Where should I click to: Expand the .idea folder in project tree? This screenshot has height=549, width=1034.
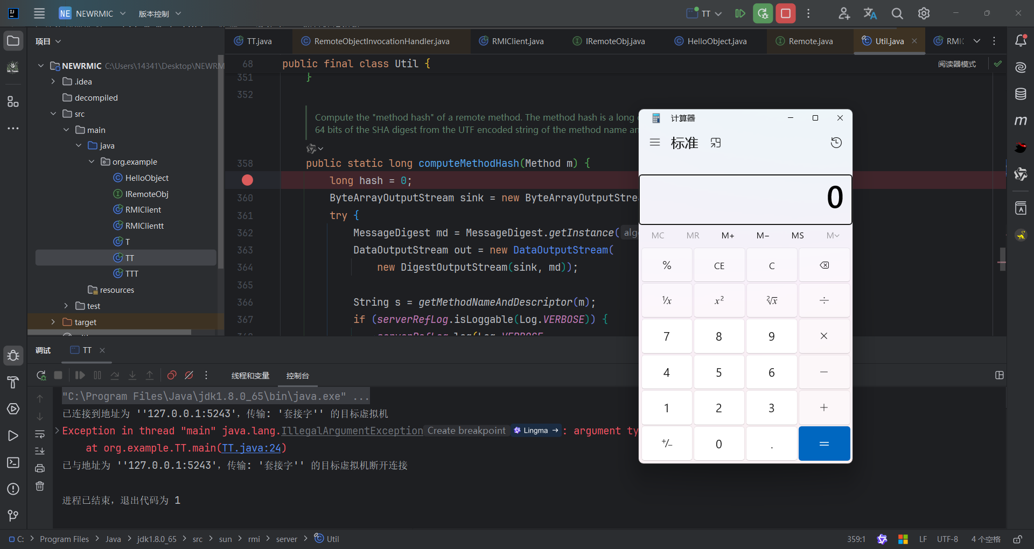[53, 81]
